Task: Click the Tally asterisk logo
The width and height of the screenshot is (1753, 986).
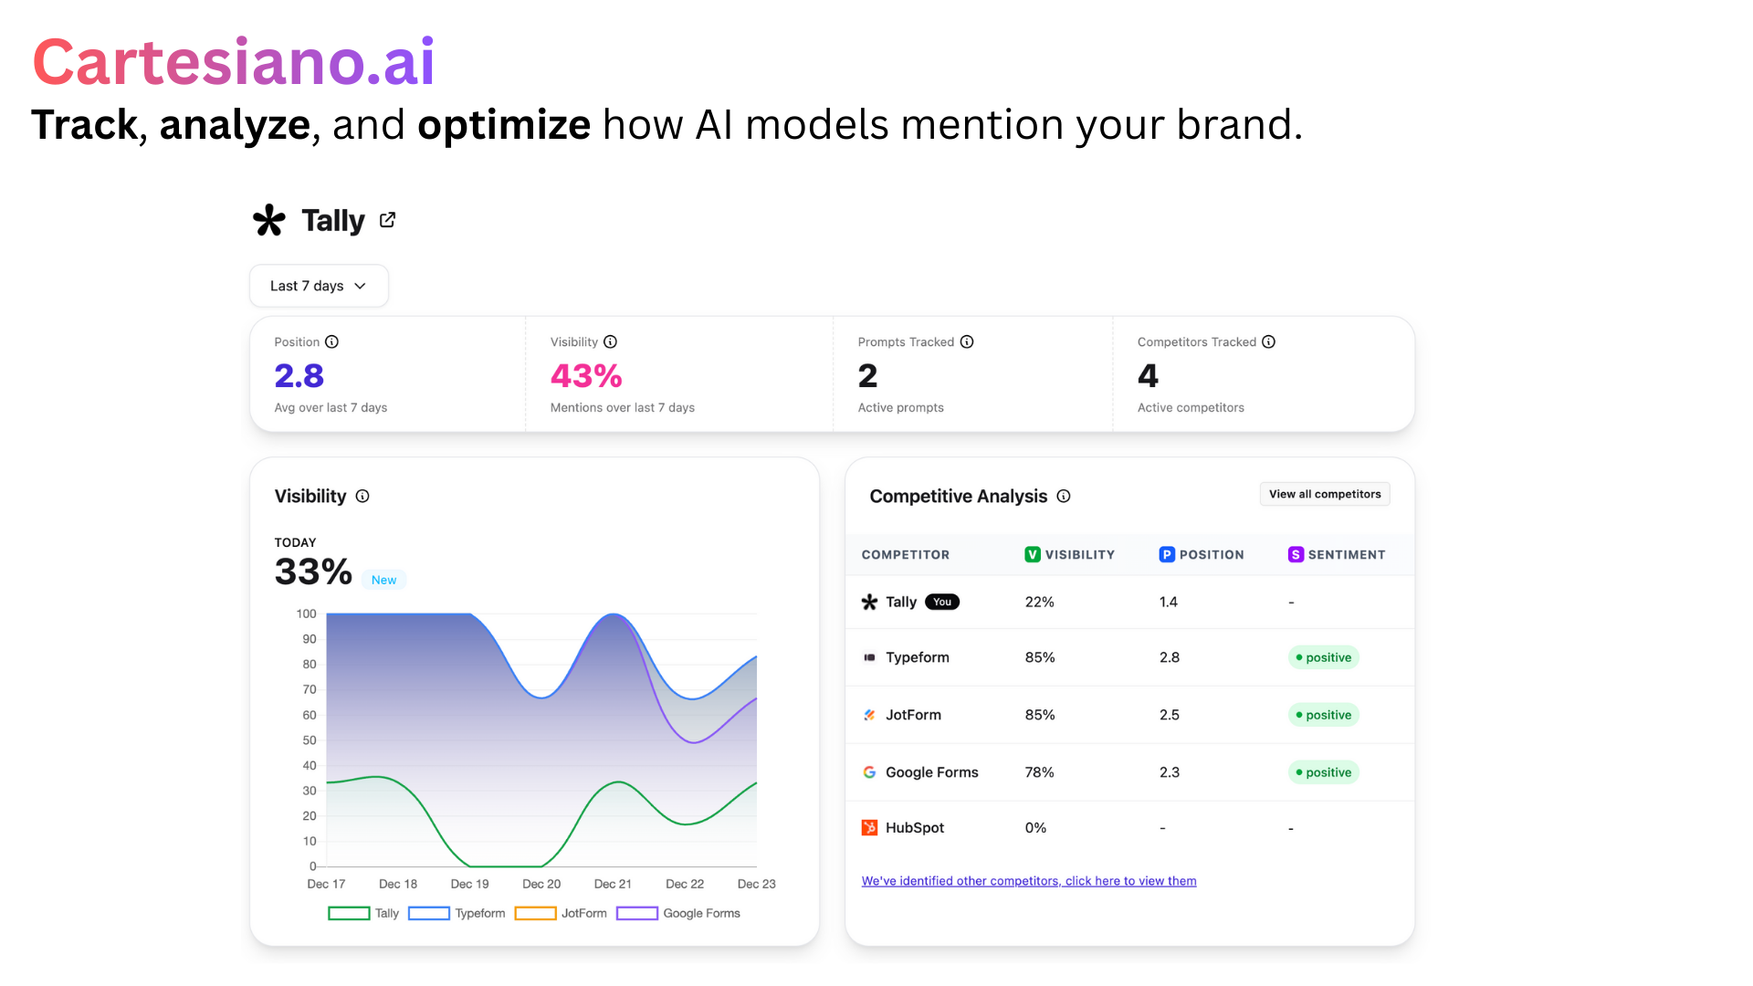Action: point(268,220)
